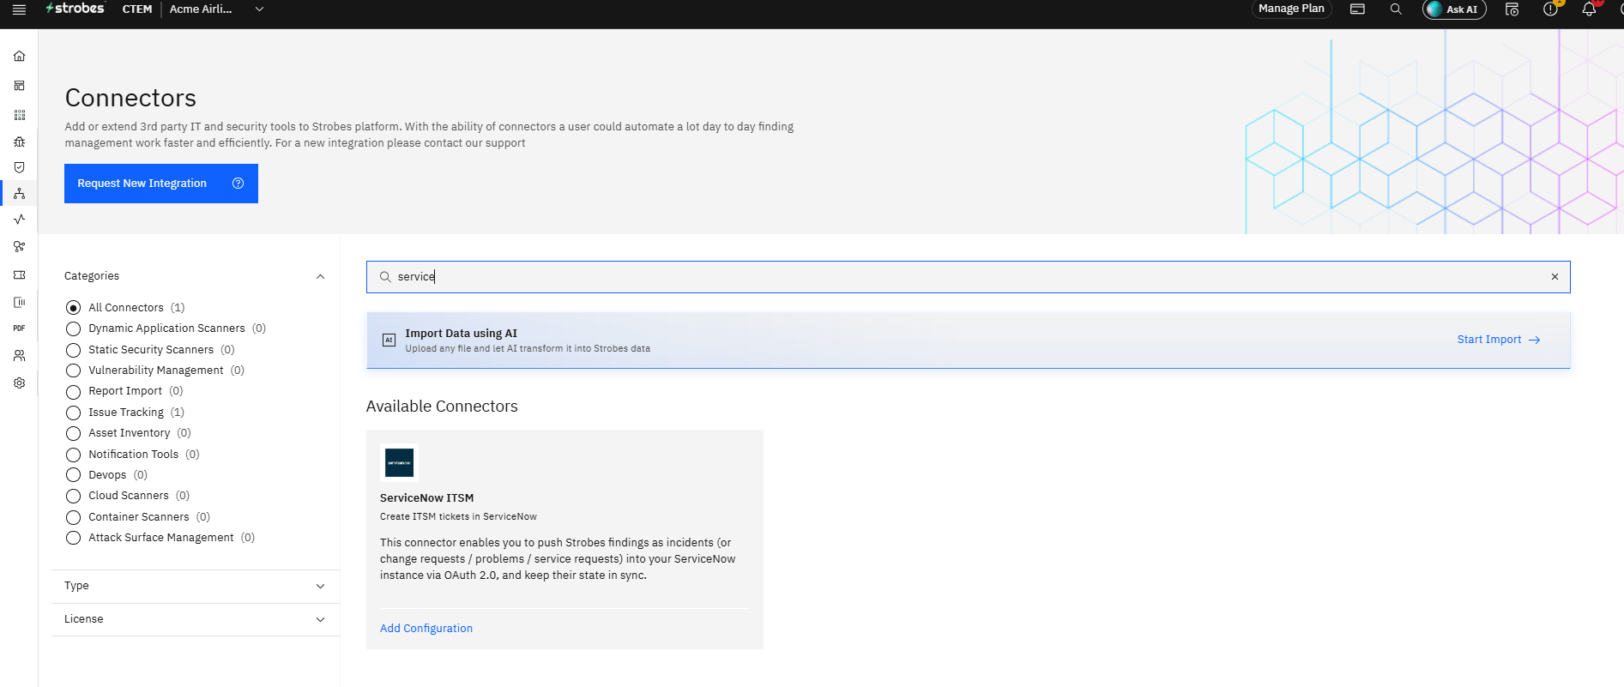Click the connector search input field
This screenshot has height=687, width=1624.
(968, 277)
